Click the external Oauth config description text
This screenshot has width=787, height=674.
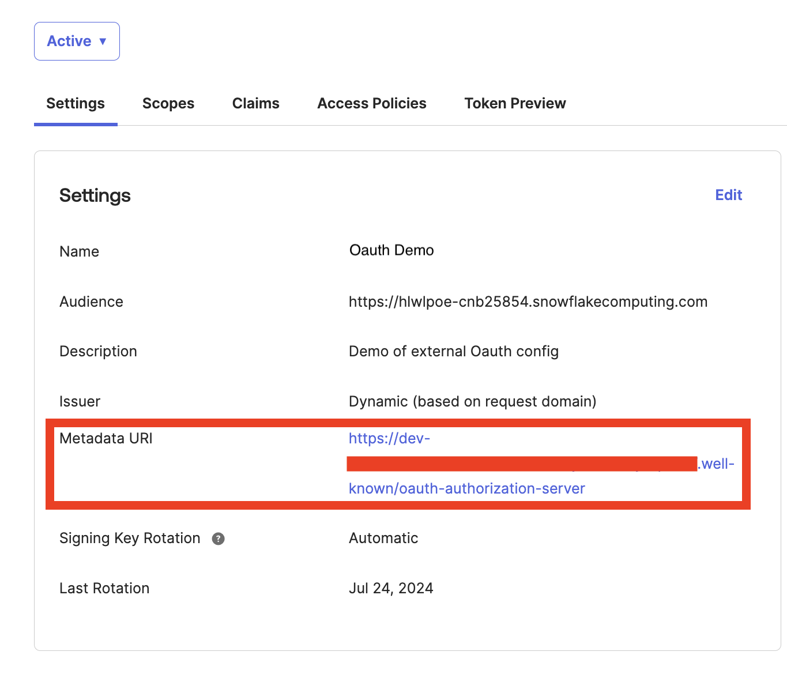click(x=453, y=351)
